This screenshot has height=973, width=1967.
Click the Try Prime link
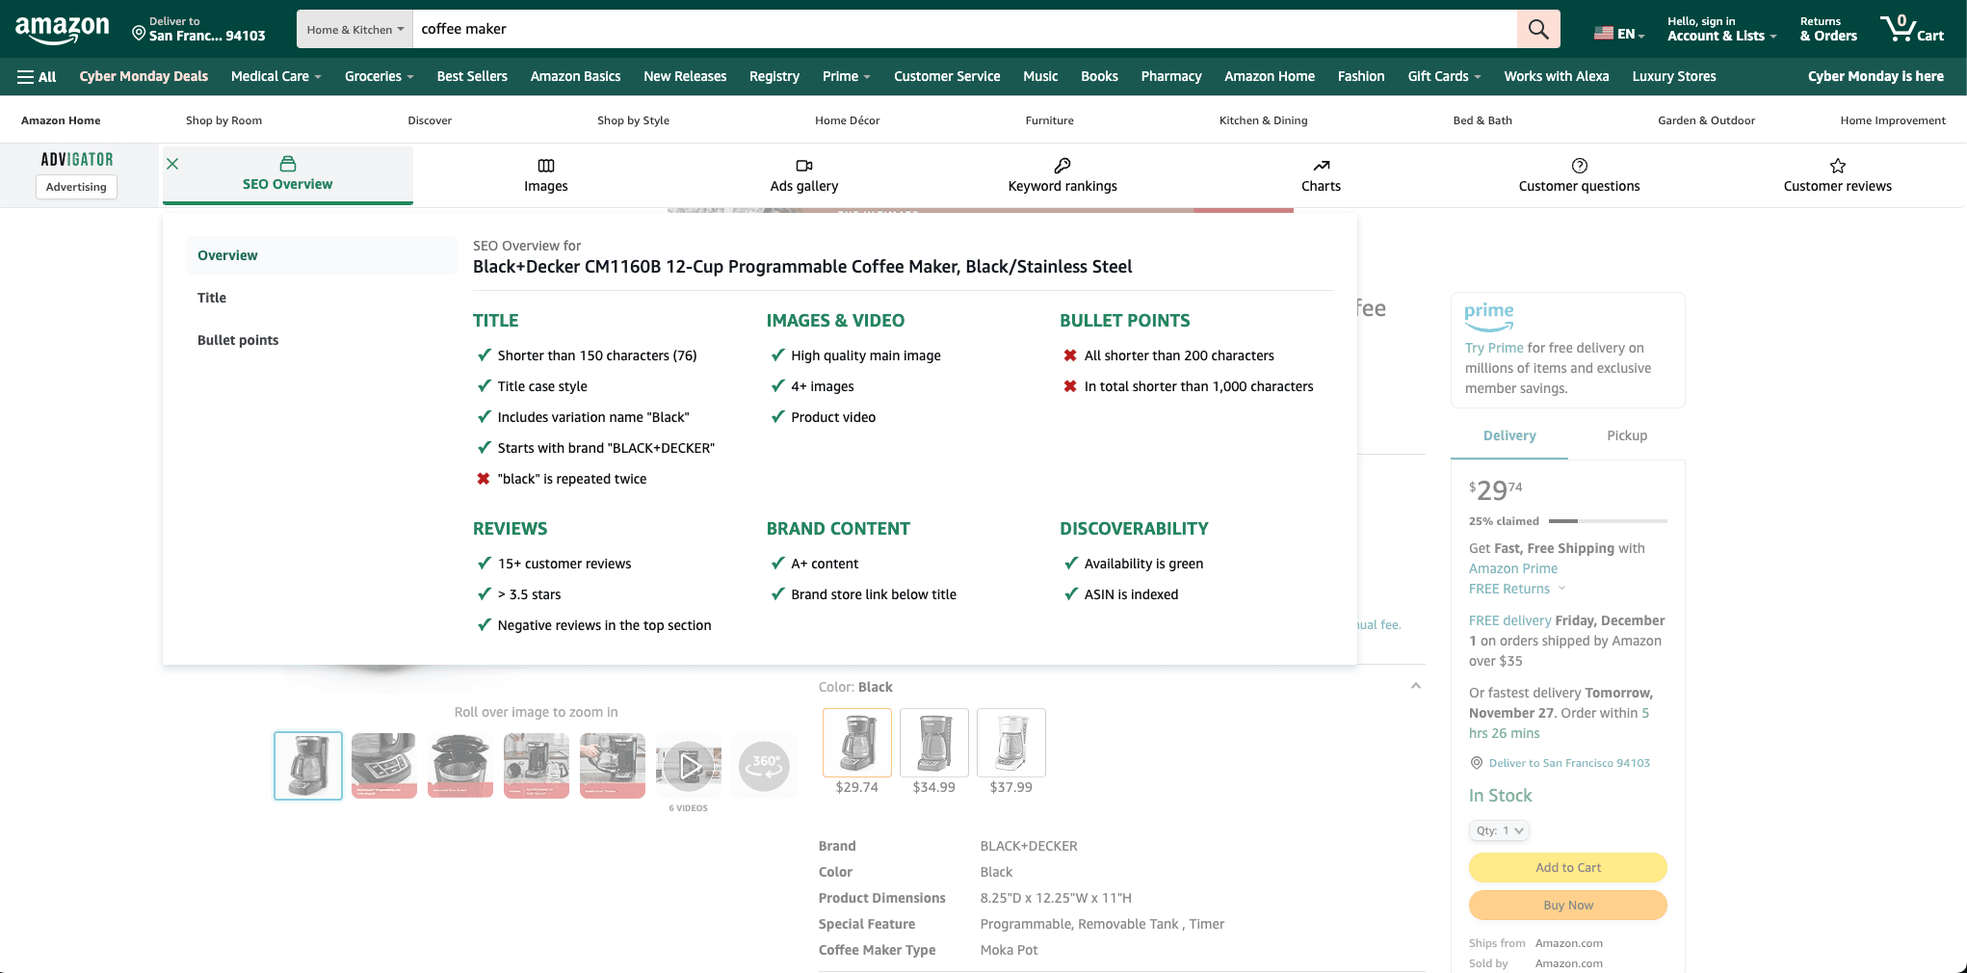1494,348
